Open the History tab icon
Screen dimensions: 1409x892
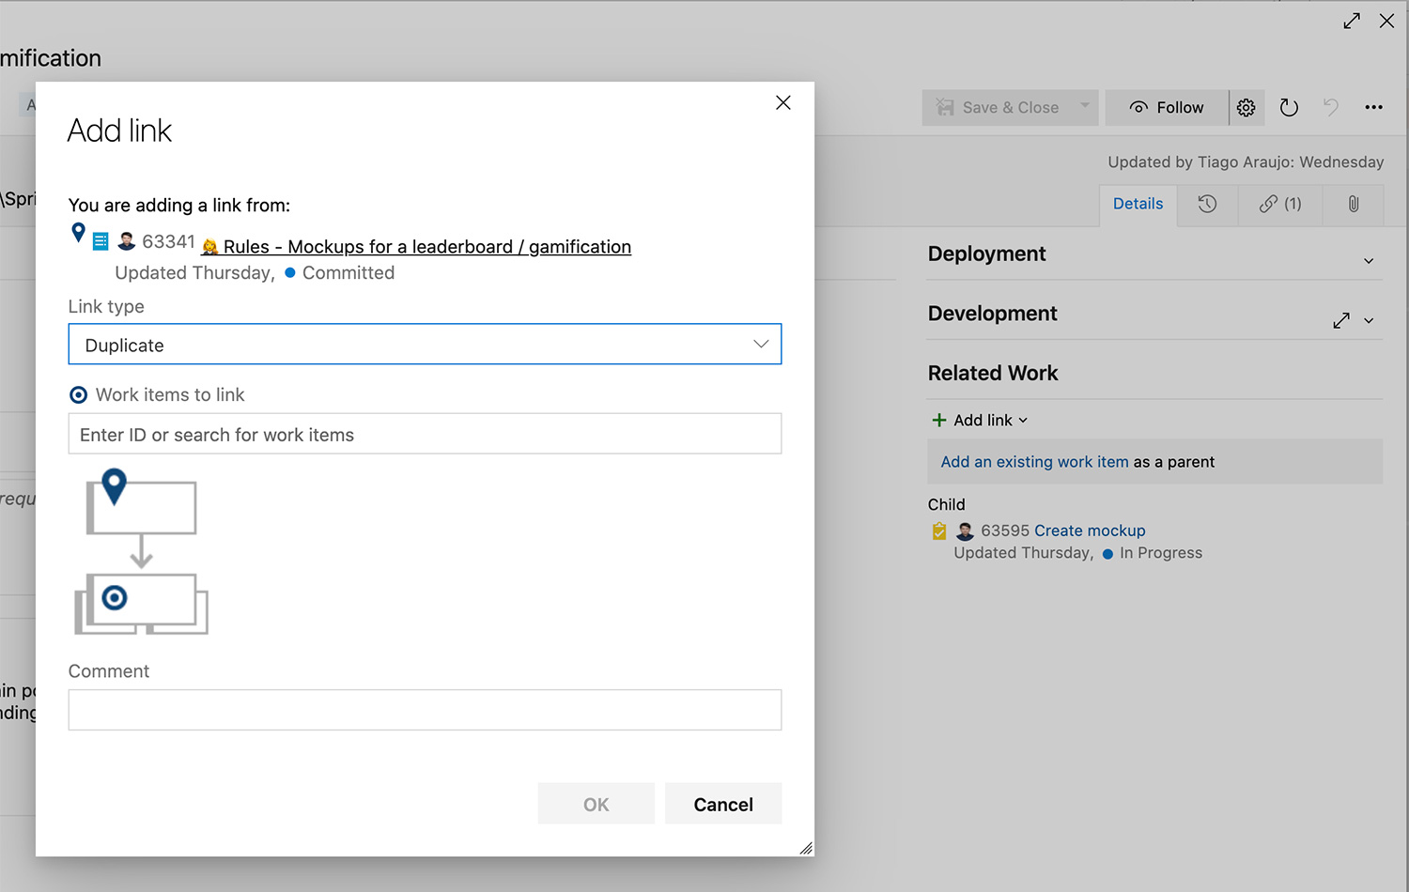[x=1207, y=204]
